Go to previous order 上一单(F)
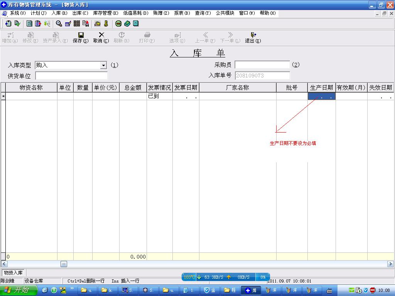The image size is (395, 296). (x=205, y=37)
